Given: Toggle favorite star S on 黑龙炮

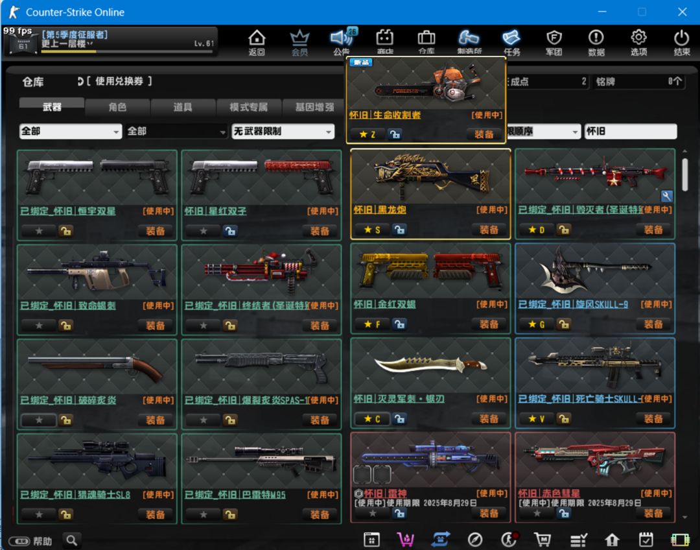Looking at the screenshot, I should click(x=372, y=230).
